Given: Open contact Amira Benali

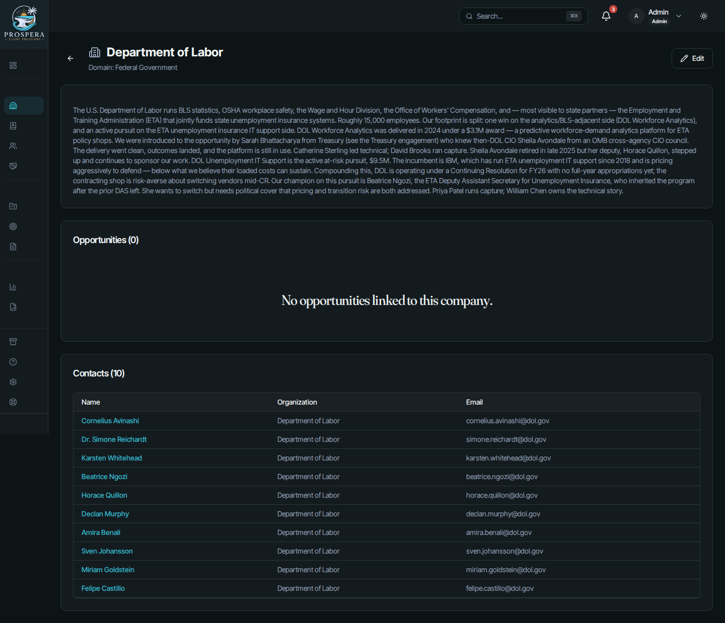Looking at the screenshot, I should [101, 532].
